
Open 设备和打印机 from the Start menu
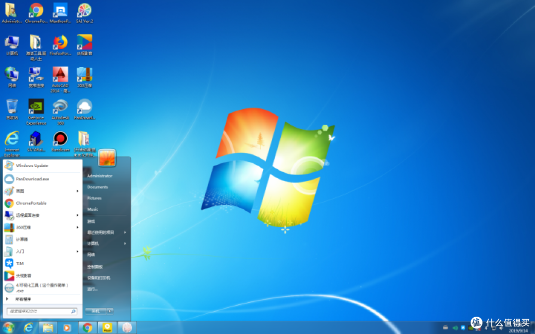(x=99, y=278)
